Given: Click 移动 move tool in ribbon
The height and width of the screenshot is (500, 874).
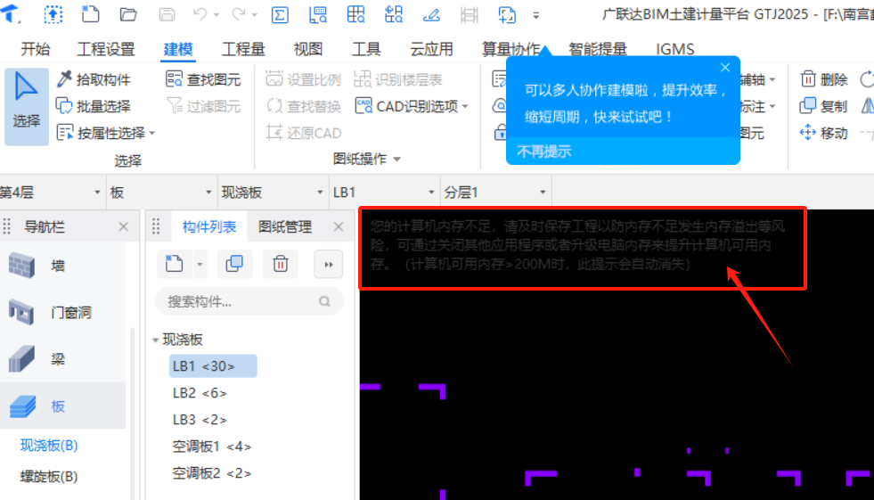Looking at the screenshot, I should click(x=824, y=133).
